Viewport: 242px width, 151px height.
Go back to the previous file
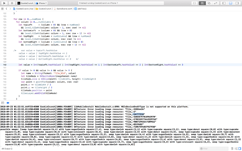click(x=6, y=9)
